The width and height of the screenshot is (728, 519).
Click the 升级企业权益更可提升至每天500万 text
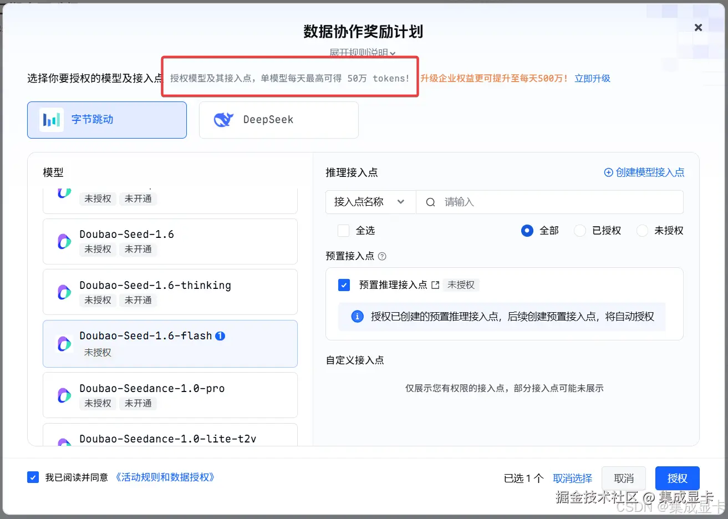[x=494, y=78]
